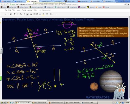This screenshot has width=130, height=104.
Task: Select the Text box tool
Action: tap(35, 14)
